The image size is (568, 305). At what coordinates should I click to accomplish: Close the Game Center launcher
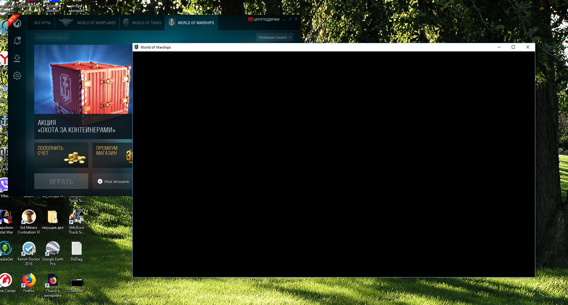[x=296, y=19]
